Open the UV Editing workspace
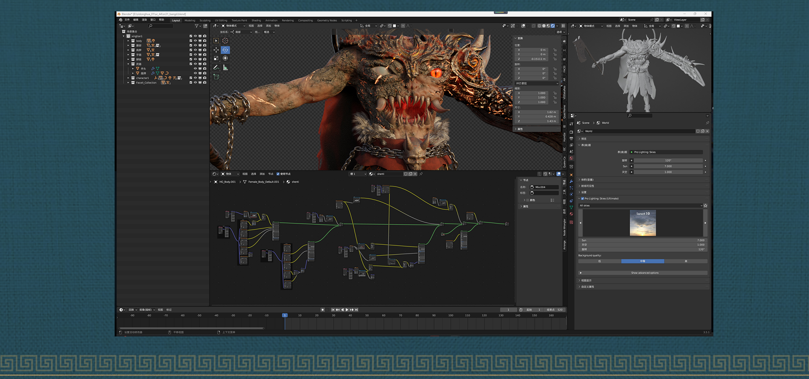Viewport: 809px width, 379px height. (221, 20)
